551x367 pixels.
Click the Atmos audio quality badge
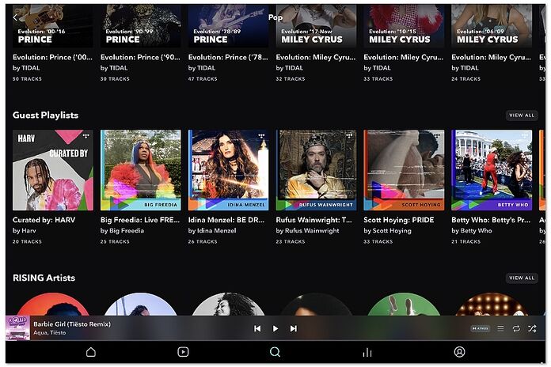point(480,328)
